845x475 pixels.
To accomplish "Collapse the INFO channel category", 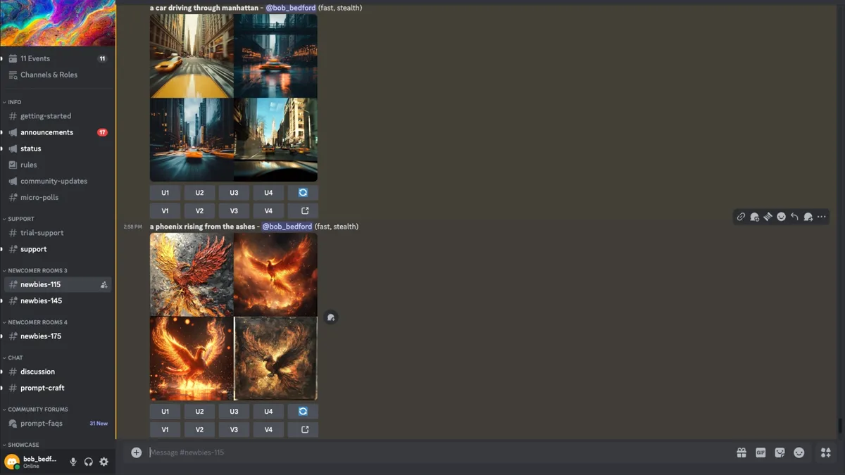I will [14, 102].
